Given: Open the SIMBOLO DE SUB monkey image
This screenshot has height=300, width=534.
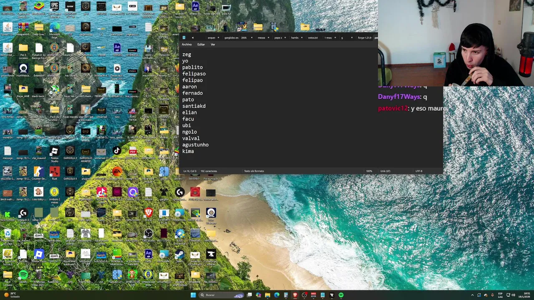Looking at the screenshot, I should (x=133, y=276).
